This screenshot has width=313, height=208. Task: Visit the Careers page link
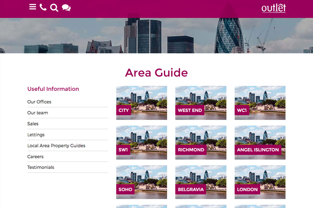[35, 156]
